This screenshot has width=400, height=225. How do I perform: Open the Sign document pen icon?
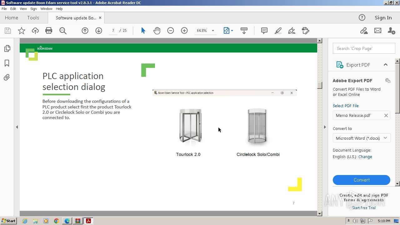(x=292, y=31)
